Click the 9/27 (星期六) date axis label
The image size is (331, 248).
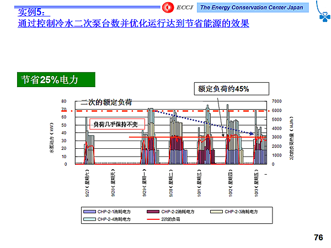pyautogui.click(x=88, y=183)
